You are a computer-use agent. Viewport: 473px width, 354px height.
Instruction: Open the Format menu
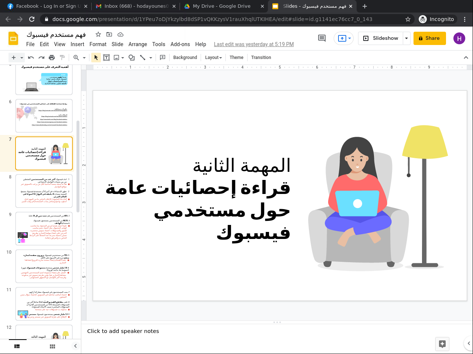[98, 44]
